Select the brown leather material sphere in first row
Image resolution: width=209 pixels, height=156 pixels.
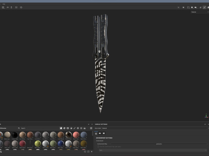click(x=61, y=135)
